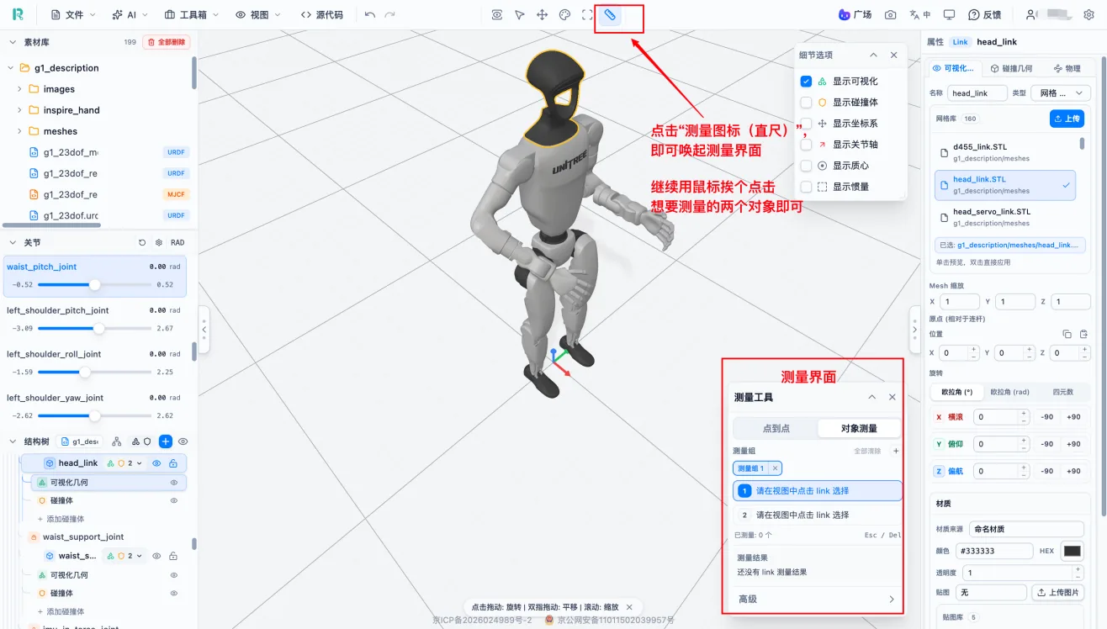Switch language with translate icon

[919, 15]
